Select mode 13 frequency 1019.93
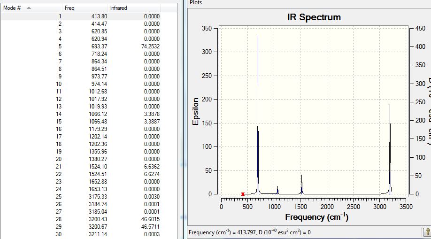 coord(98,107)
